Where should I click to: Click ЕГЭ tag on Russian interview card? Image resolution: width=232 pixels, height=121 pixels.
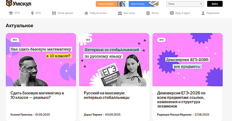click(x=88, y=40)
